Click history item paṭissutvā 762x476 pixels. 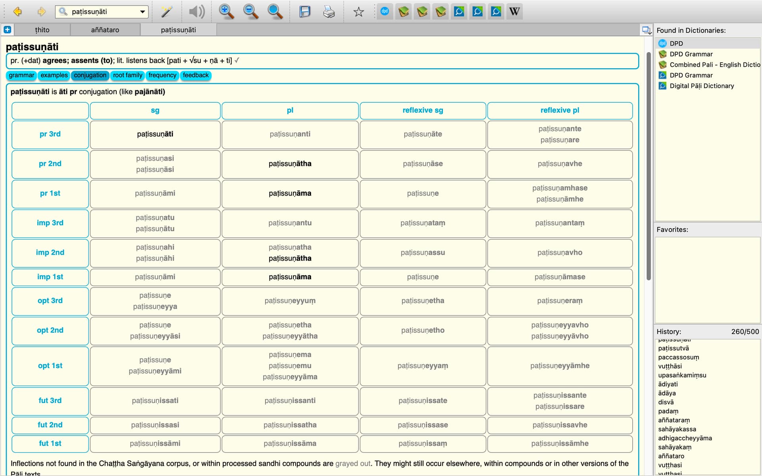[673, 348]
